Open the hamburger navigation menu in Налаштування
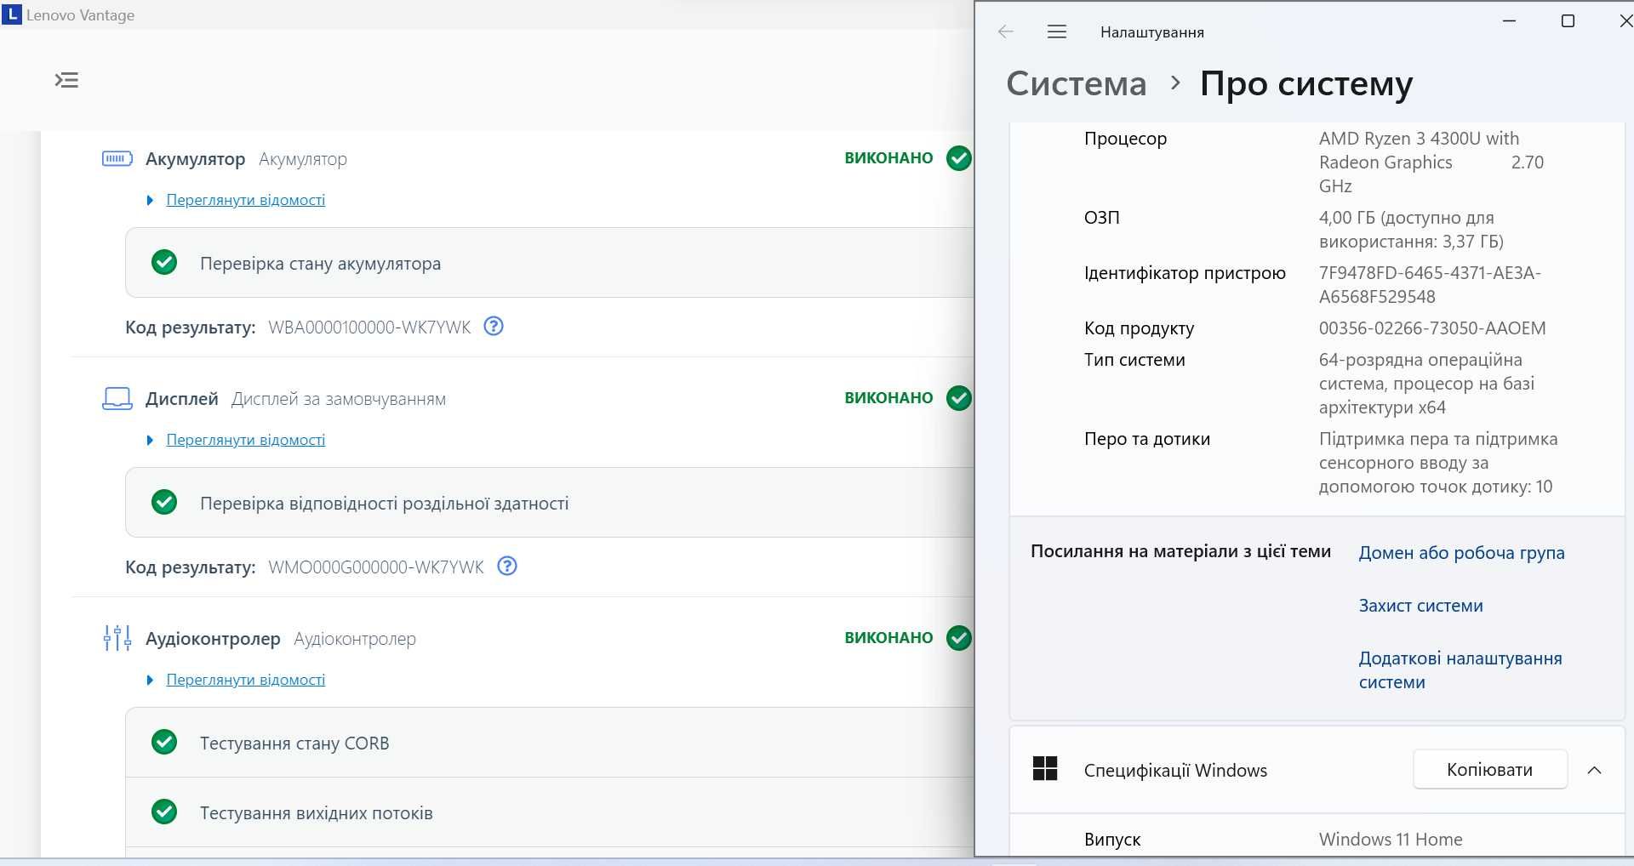 tap(1057, 31)
